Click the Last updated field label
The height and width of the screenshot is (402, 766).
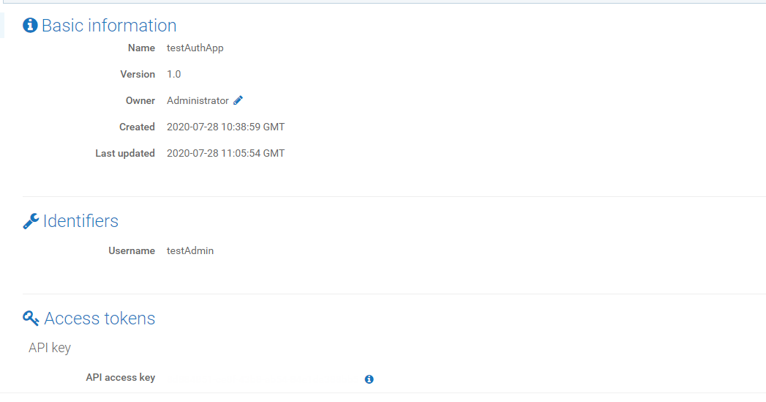click(125, 154)
